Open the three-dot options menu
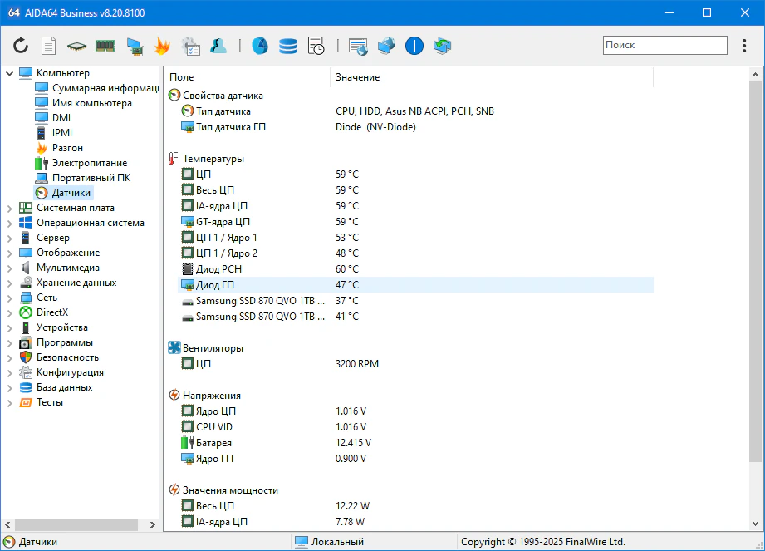Viewport: 765px width, 551px height. [x=743, y=46]
